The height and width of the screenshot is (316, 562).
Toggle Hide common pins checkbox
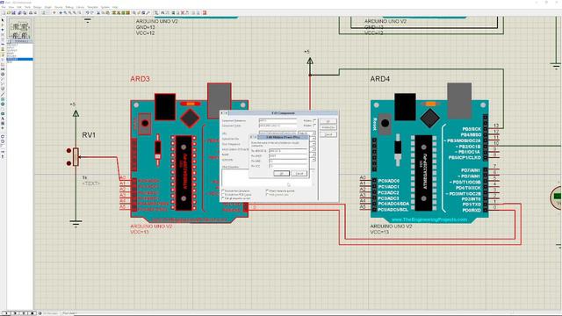point(267,194)
